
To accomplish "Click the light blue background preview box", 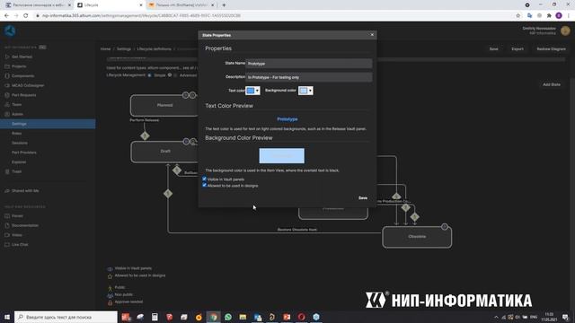I will click(x=281, y=155).
